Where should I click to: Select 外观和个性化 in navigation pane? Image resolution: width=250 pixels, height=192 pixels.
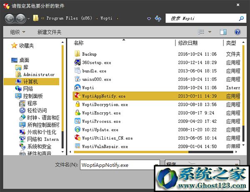(x=42, y=132)
